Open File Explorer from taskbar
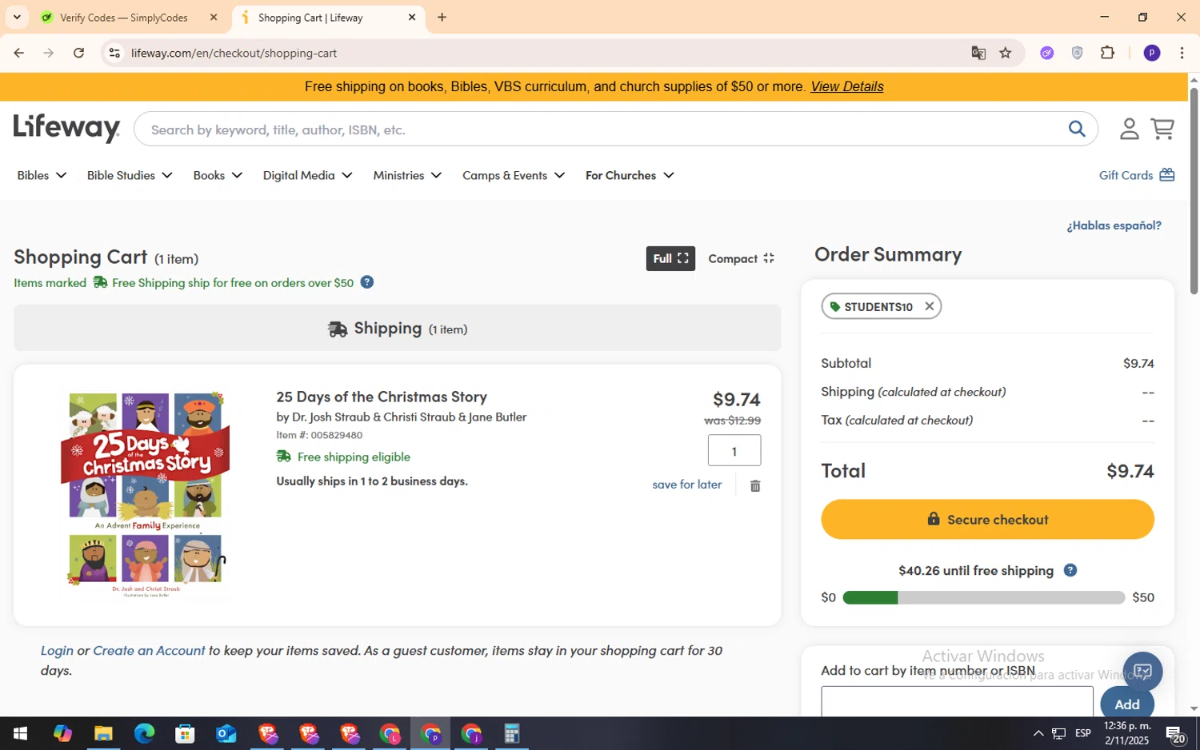 coord(103,733)
